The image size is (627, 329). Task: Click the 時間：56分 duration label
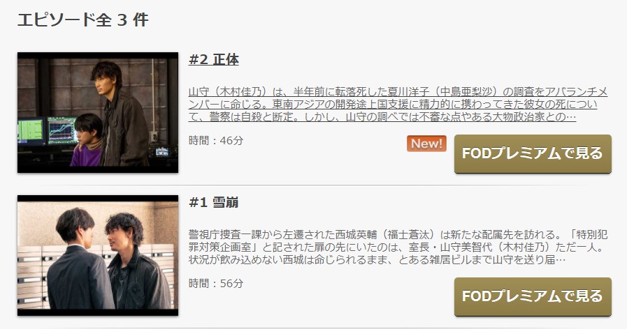click(215, 283)
